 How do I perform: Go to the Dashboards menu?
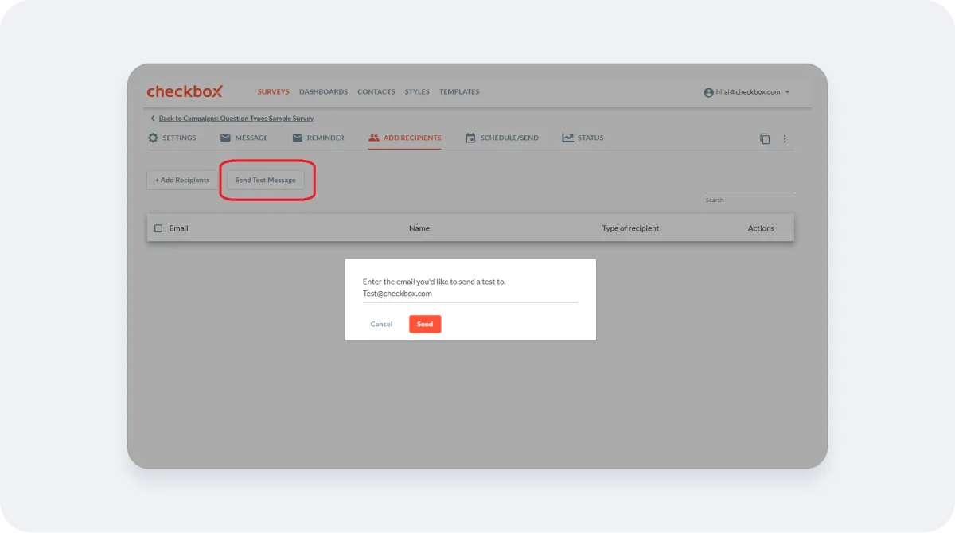pyautogui.click(x=323, y=92)
